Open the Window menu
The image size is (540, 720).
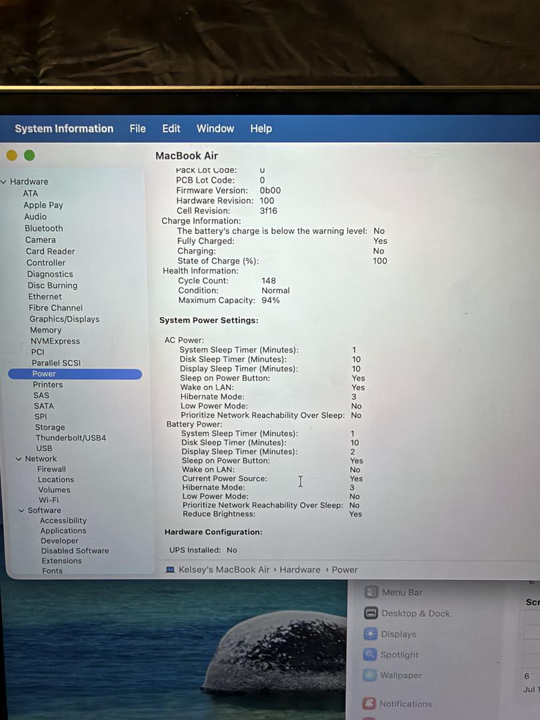(215, 129)
